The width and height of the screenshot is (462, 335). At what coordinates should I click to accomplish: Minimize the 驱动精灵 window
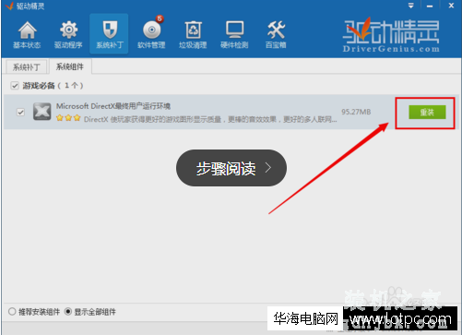coord(430,6)
